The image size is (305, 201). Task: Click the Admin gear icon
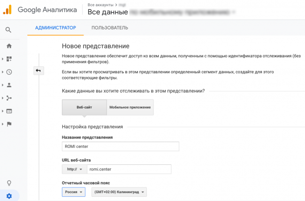pyautogui.click(x=9, y=195)
